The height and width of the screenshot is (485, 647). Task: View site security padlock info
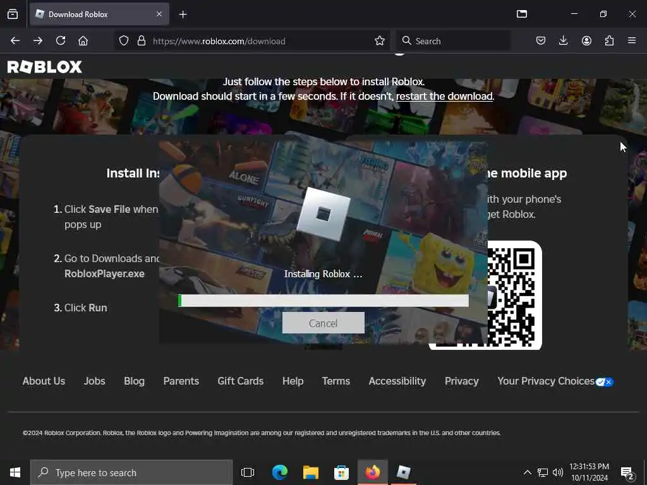pyautogui.click(x=142, y=41)
